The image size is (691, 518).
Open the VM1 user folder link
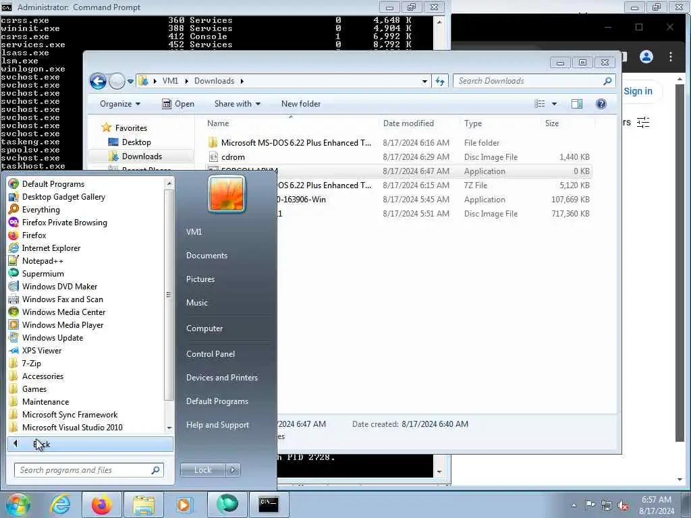tap(194, 232)
